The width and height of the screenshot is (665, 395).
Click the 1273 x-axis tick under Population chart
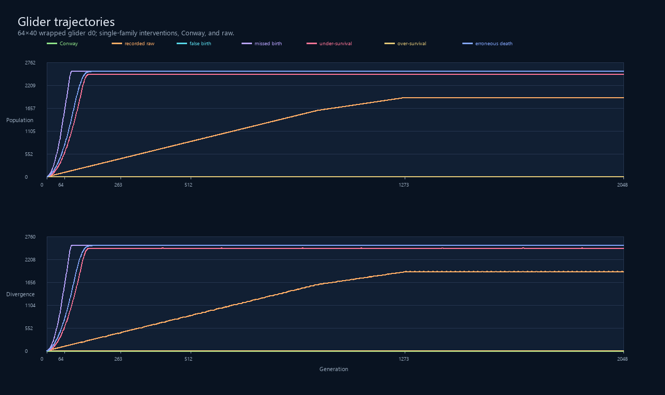click(x=404, y=185)
